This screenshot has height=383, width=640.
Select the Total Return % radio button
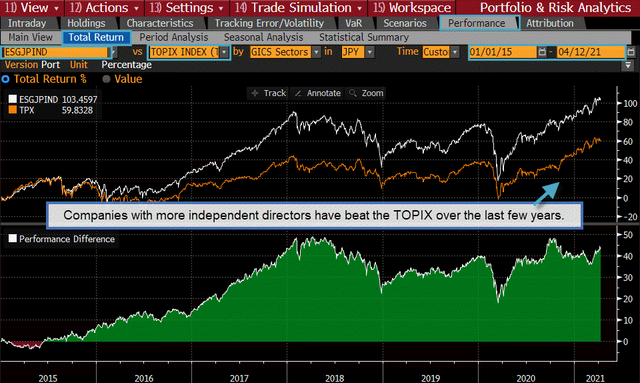[5, 79]
